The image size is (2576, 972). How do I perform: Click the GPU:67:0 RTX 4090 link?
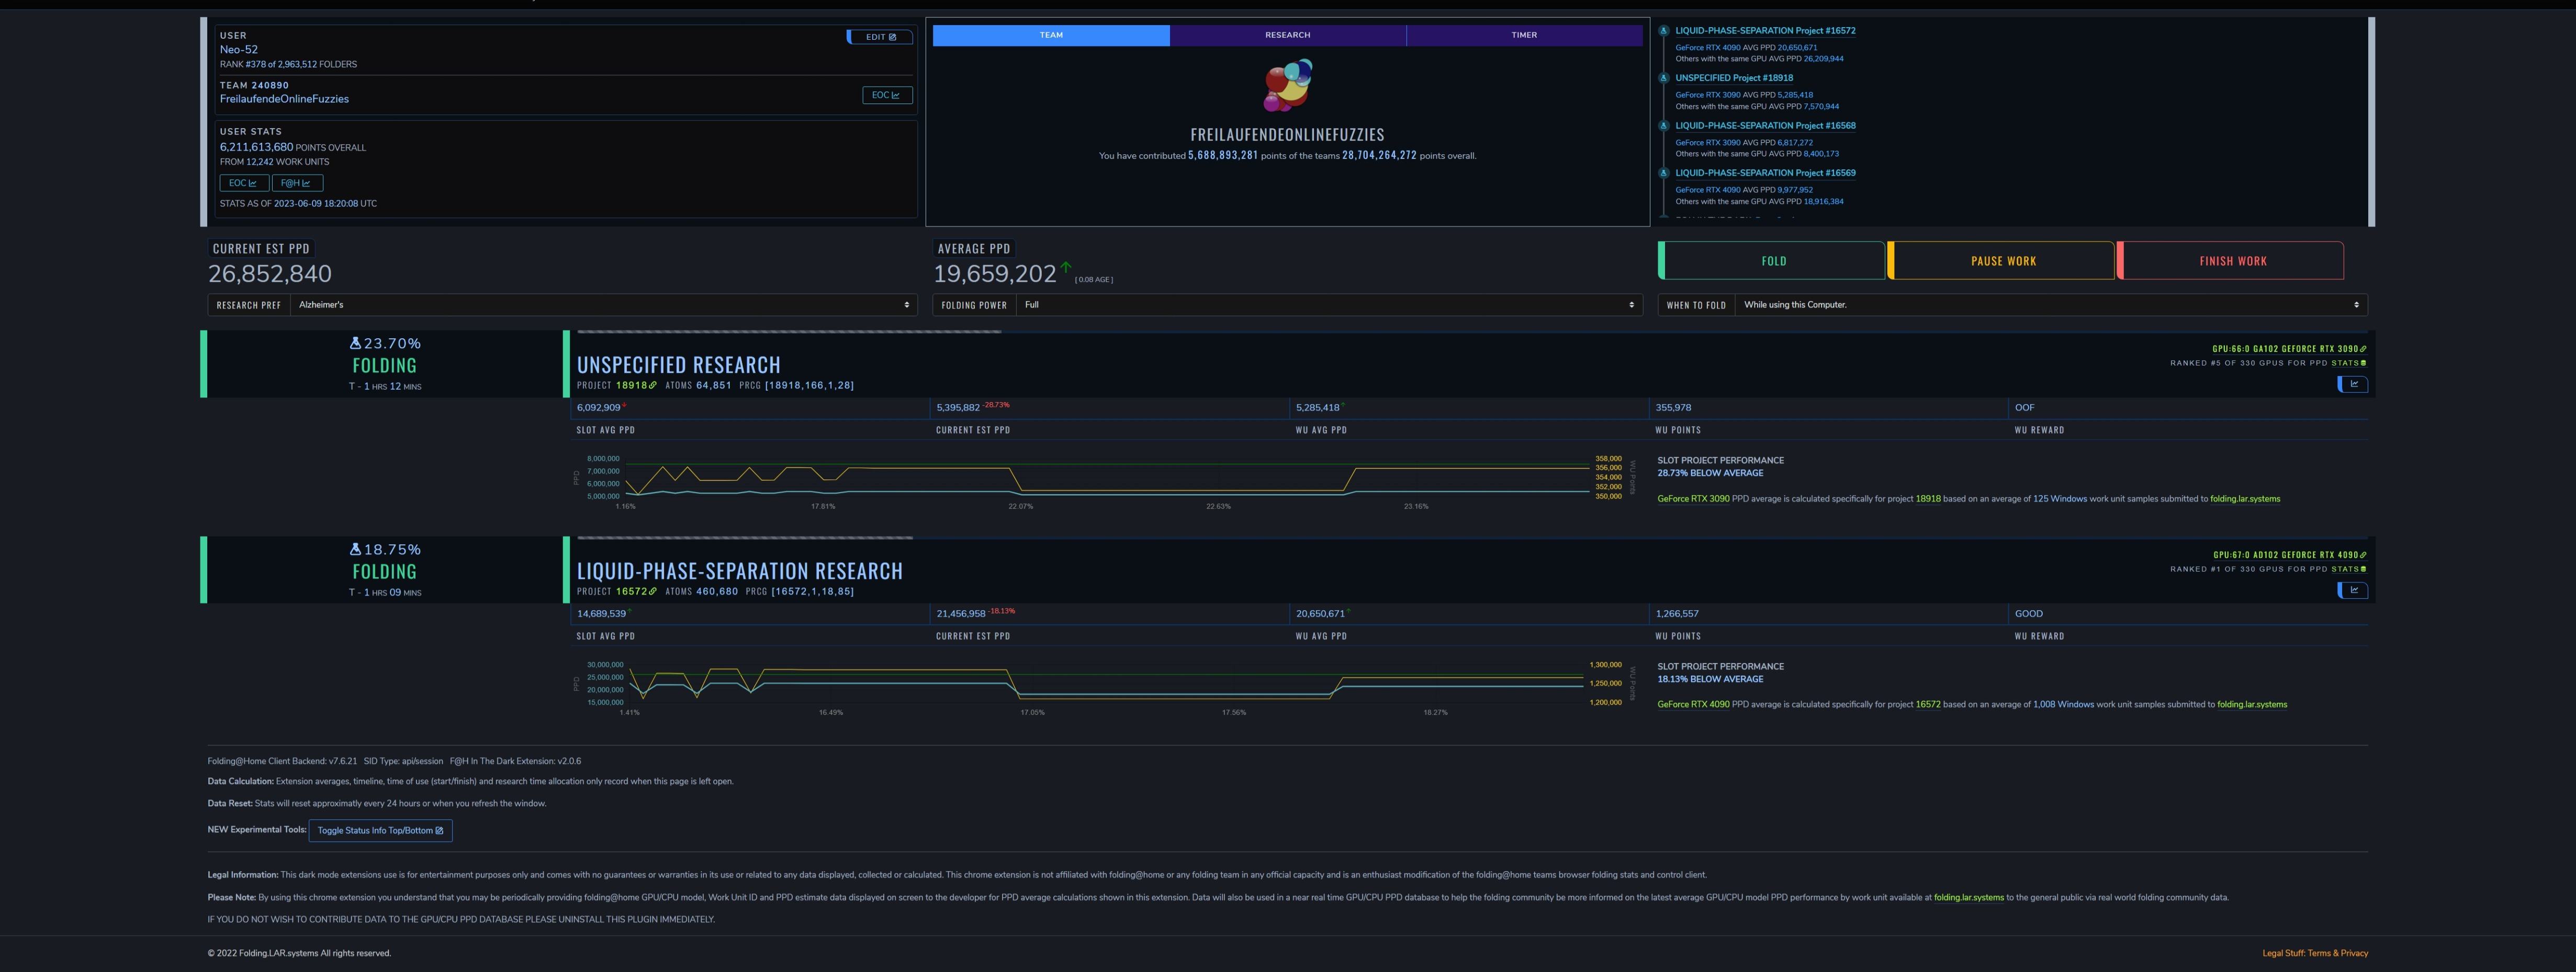tap(2289, 554)
